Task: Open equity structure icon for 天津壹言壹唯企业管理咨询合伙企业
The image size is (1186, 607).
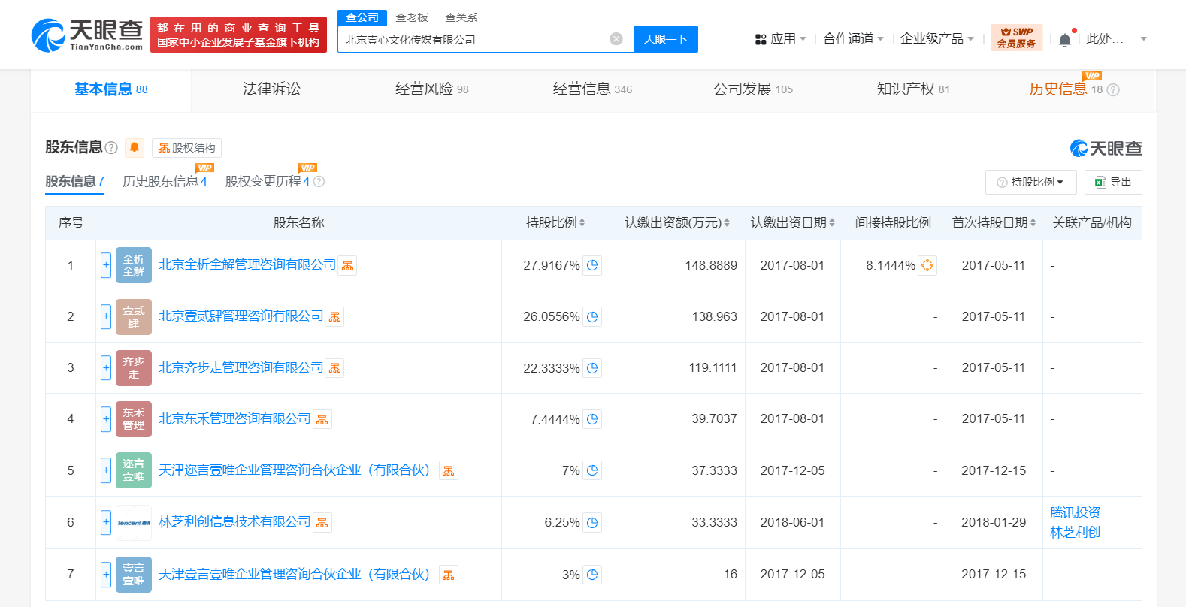Action: pos(449,575)
